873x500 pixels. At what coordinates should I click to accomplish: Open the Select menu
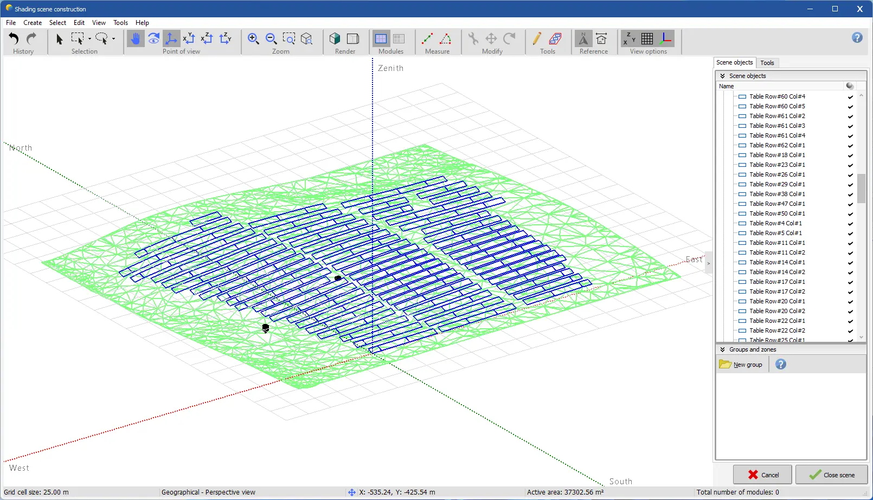tap(57, 23)
